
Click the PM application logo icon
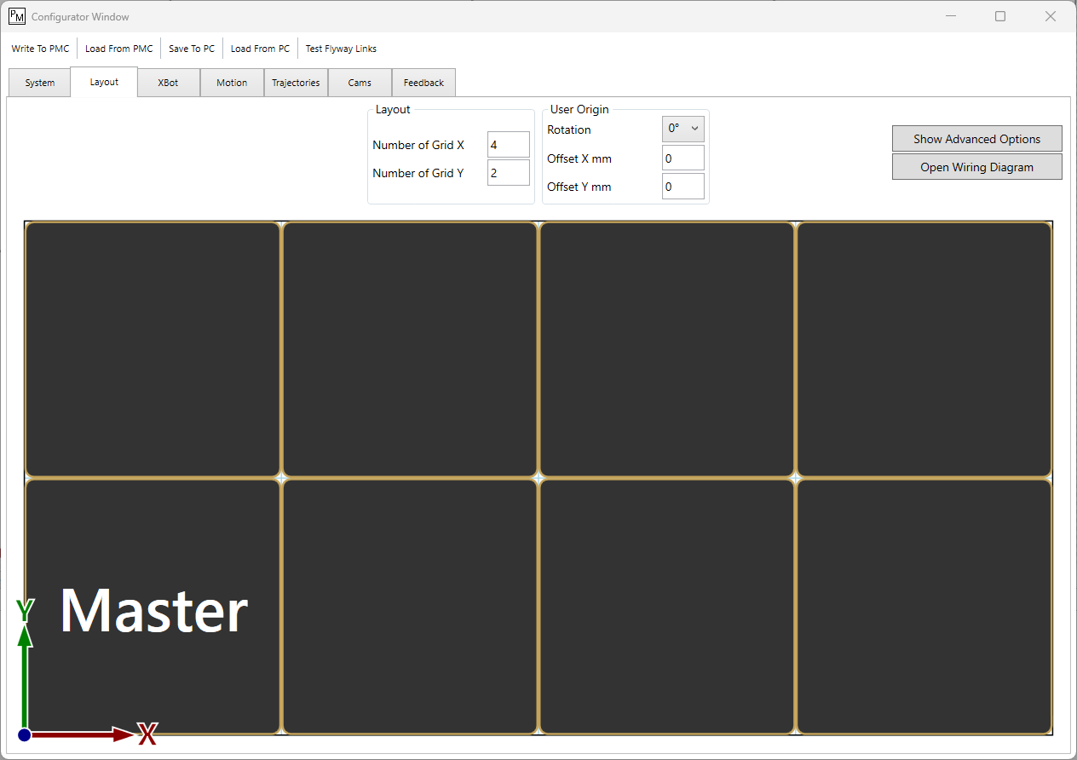(17, 16)
